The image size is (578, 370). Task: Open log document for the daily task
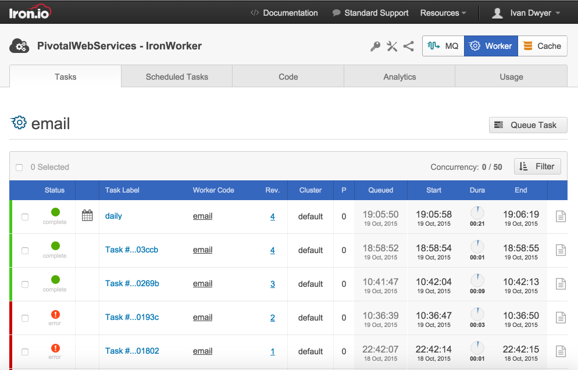coord(561,216)
